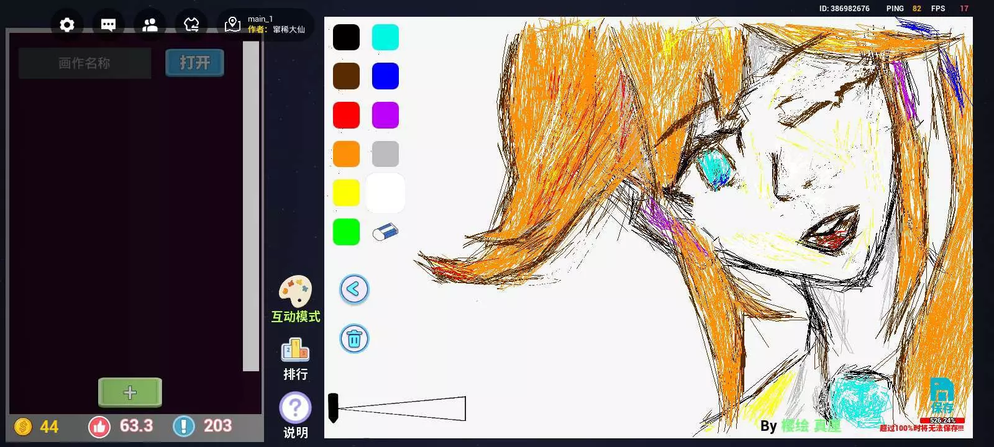The width and height of the screenshot is (994, 447).
Task: Click the painting list scrollbar
Action: (x=251, y=205)
